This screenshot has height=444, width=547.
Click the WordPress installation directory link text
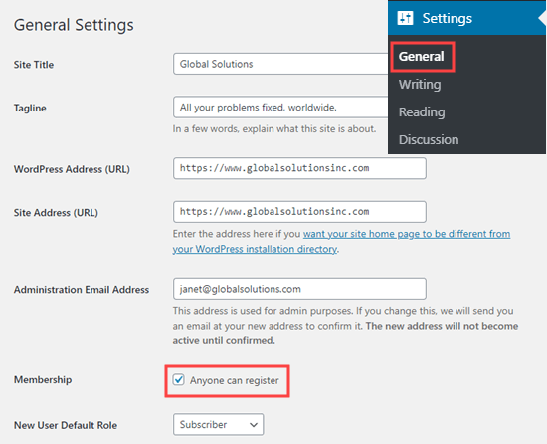pyautogui.click(x=255, y=249)
